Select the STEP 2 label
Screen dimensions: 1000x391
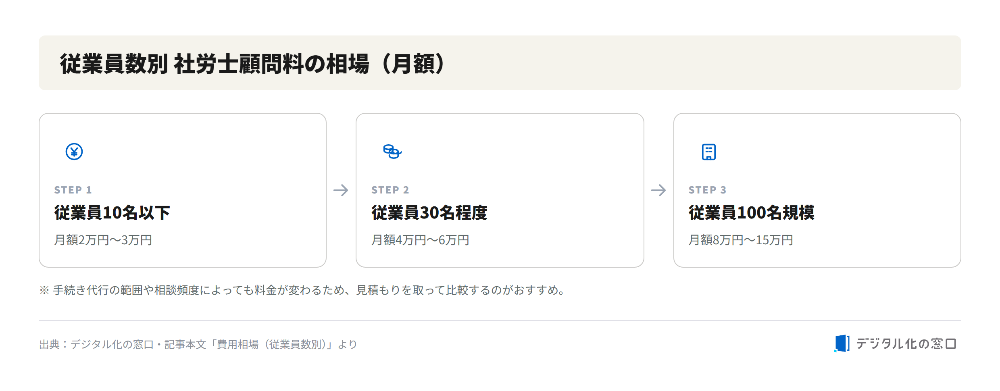(x=390, y=190)
